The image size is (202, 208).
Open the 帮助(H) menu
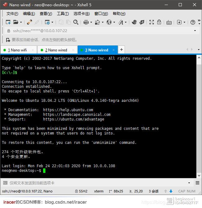(119, 13)
